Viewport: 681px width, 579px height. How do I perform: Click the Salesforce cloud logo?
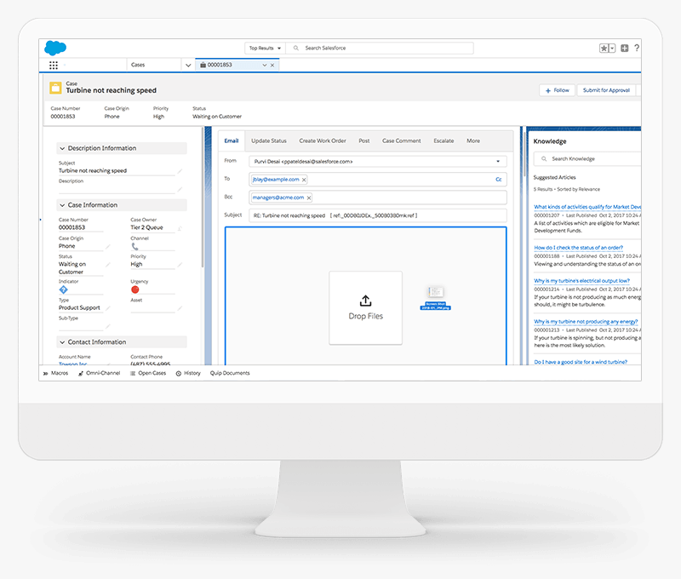click(55, 48)
